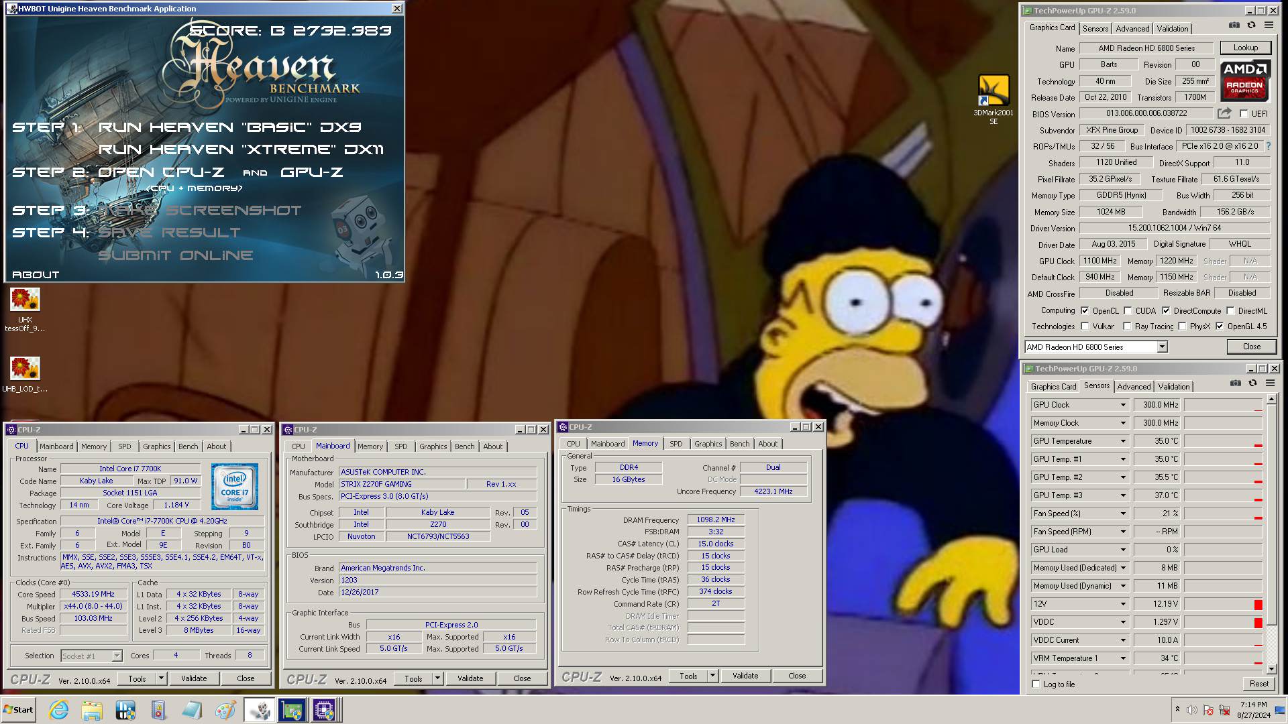Toggle the DirectCompute checkbox
This screenshot has height=724, width=1288.
[x=1167, y=311]
